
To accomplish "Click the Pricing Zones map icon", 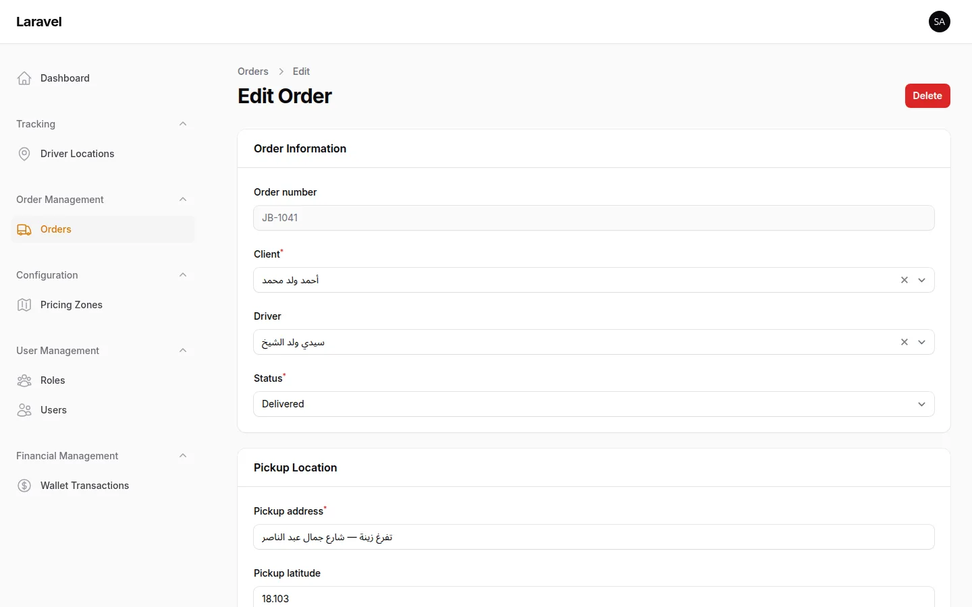I will [x=24, y=305].
